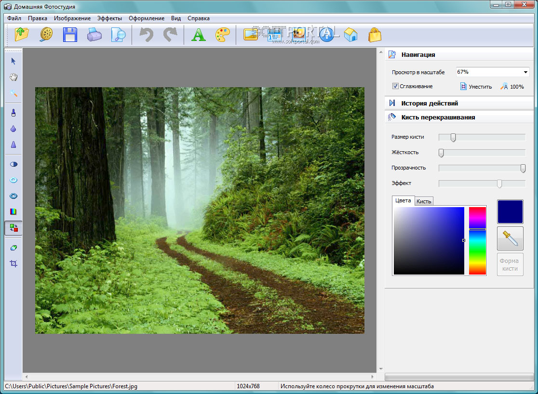Click the Размер кисти slider handle
The height and width of the screenshot is (394, 538).
(x=453, y=137)
